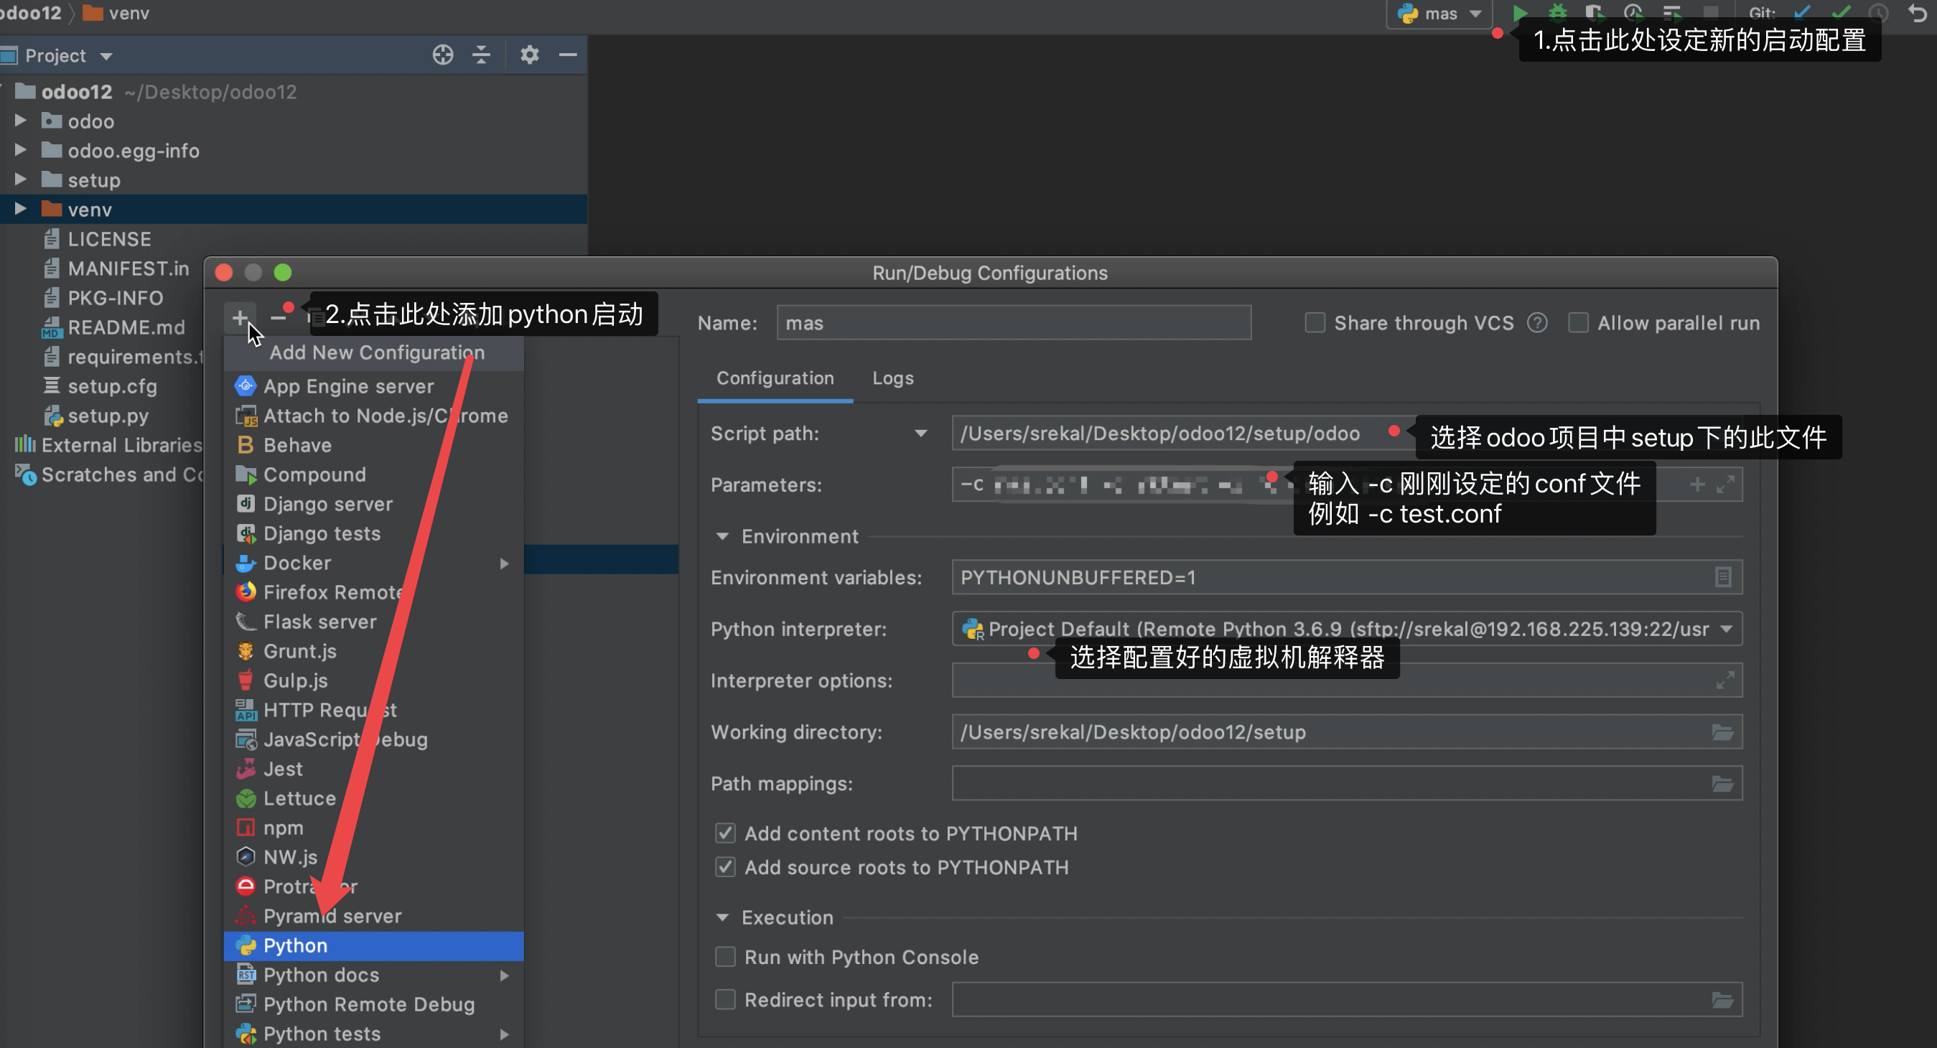
Task: Collapse the Environment section
Action: pos(722,537)
